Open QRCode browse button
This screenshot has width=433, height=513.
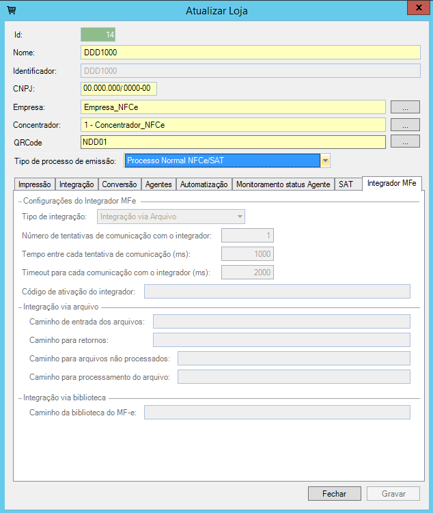[x=405, y=141]
